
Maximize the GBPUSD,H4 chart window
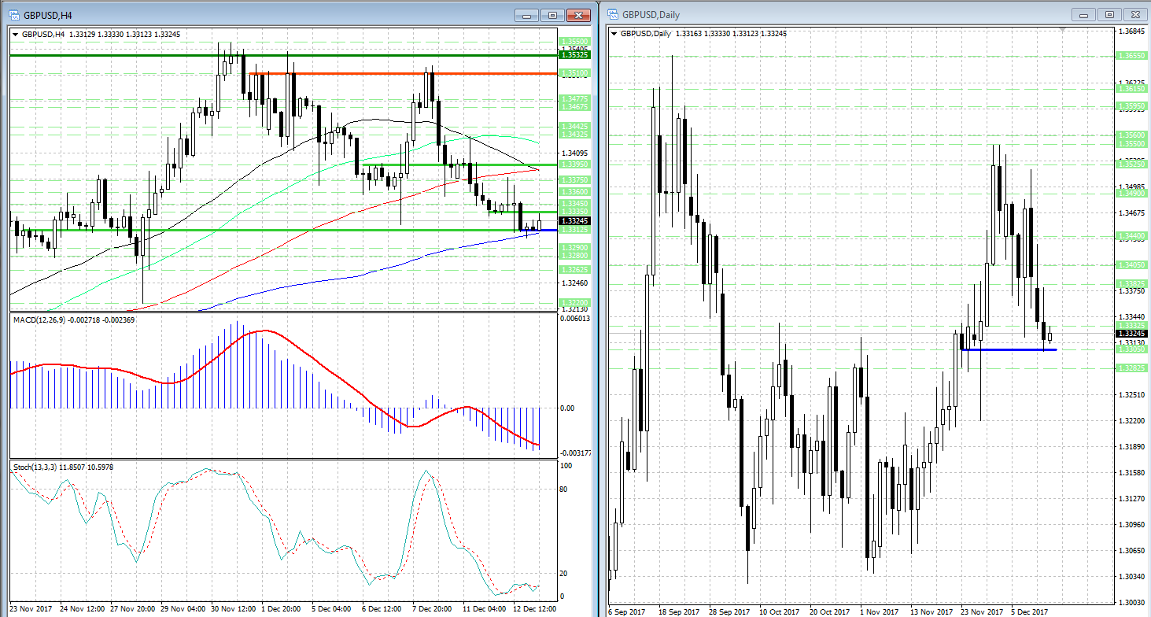coord(552,15)
